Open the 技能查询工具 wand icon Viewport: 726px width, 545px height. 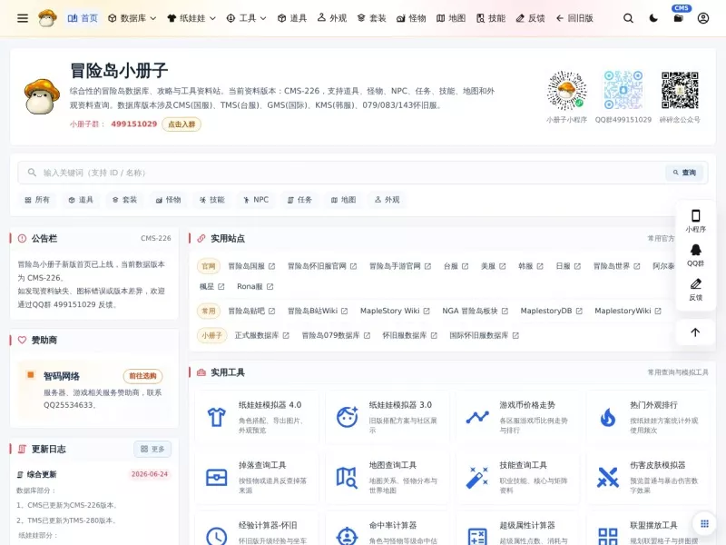[x=477, y=477]
